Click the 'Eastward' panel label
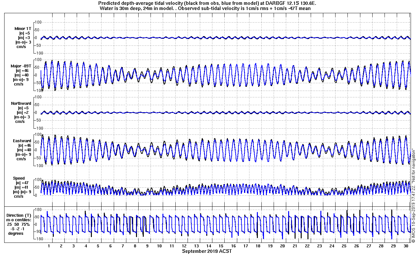419x258 pixels. (22, 141)
